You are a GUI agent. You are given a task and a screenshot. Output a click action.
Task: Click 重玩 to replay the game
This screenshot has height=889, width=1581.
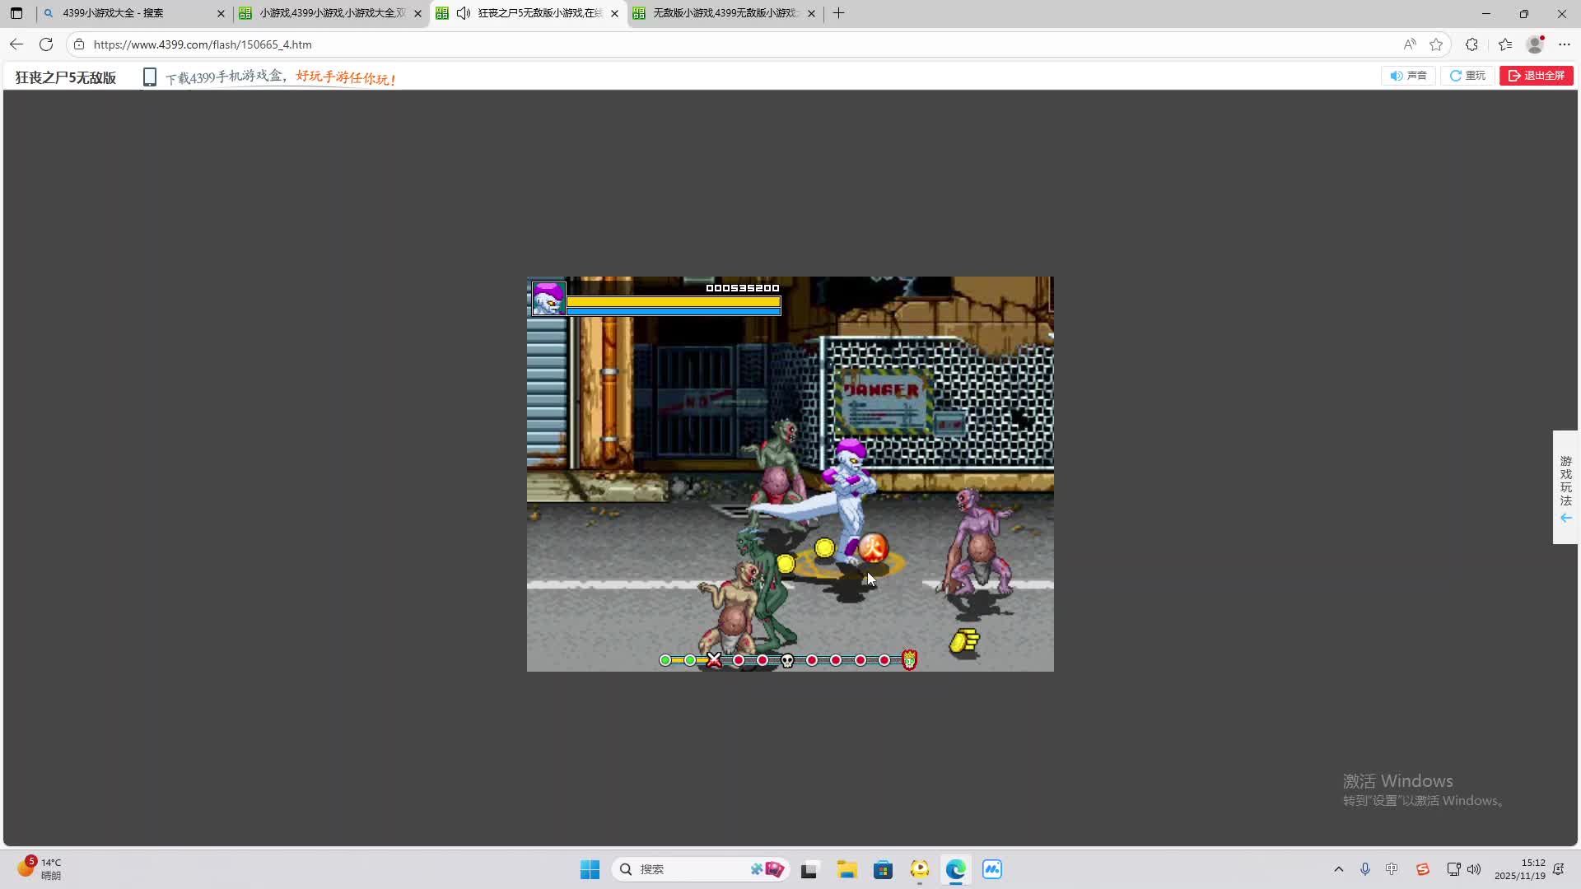(x=1467, y=76)
